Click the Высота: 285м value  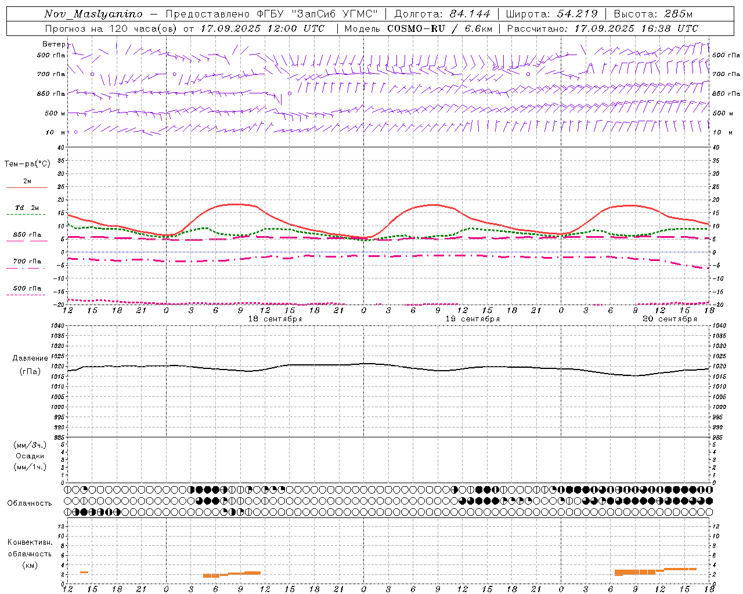[653, 14]
